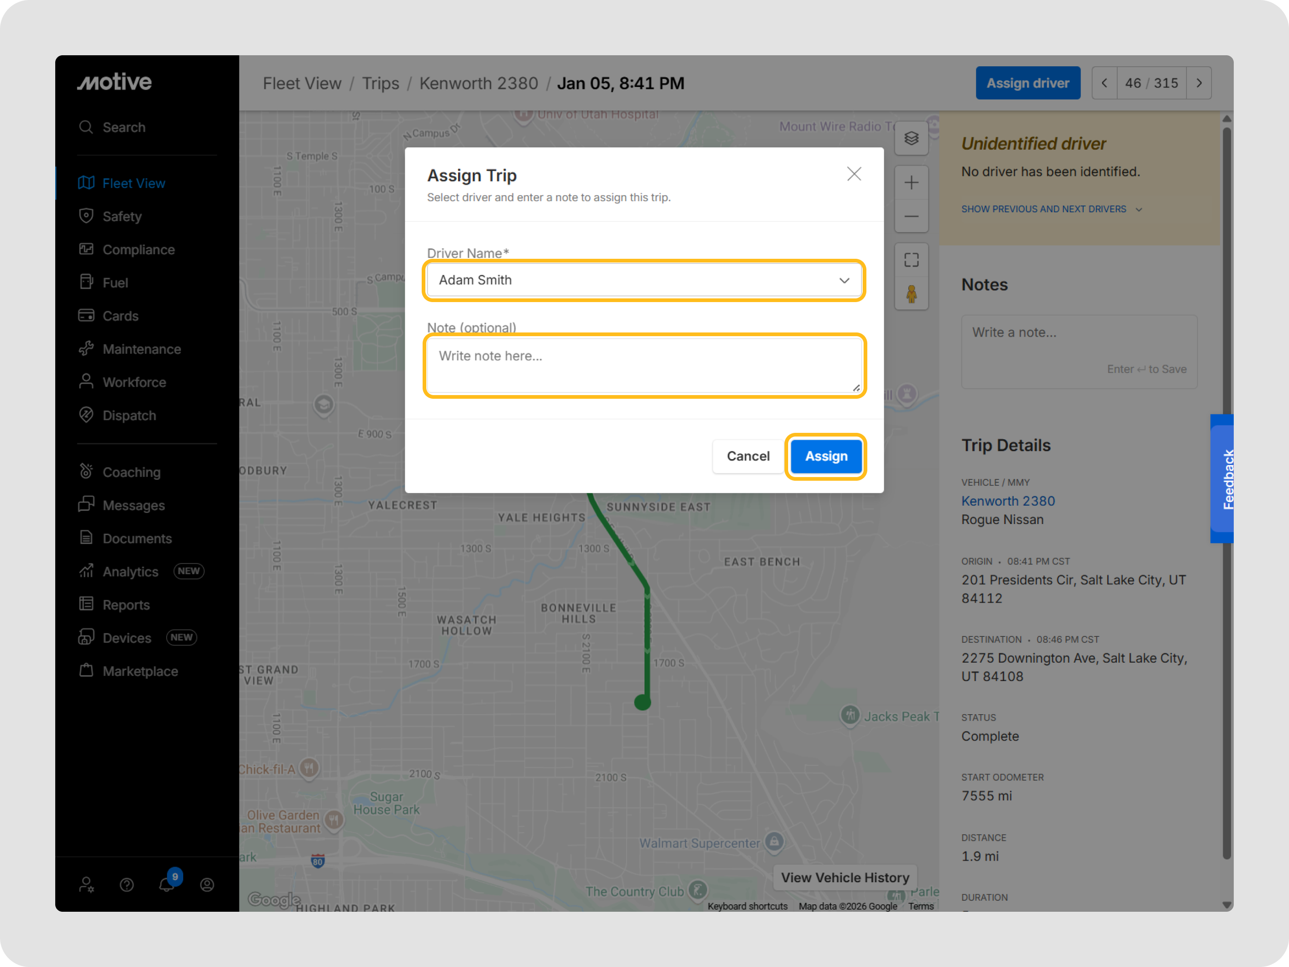
Task: Open the Safety menu item
Action: coord(122,216)
